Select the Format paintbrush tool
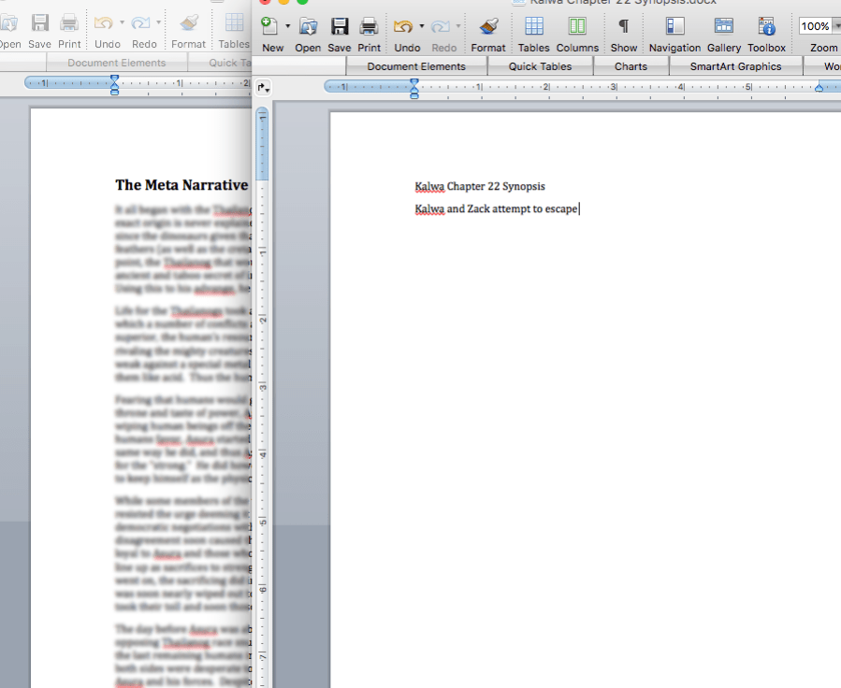841x688 pixels. [487, 27]
